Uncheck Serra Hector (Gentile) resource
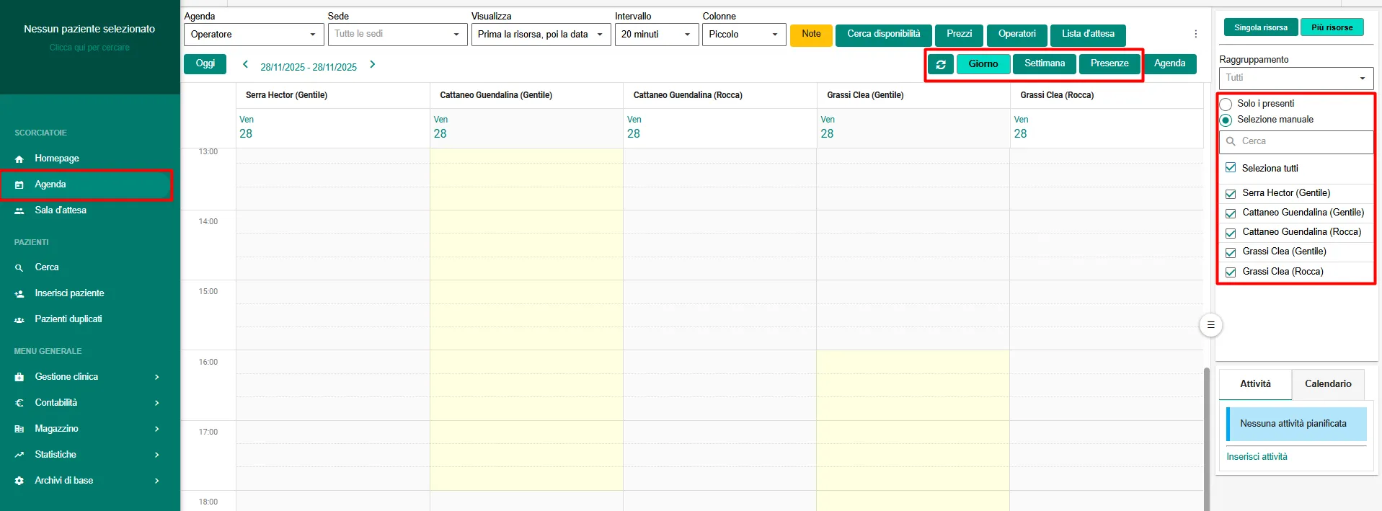 pos(1231,193)
